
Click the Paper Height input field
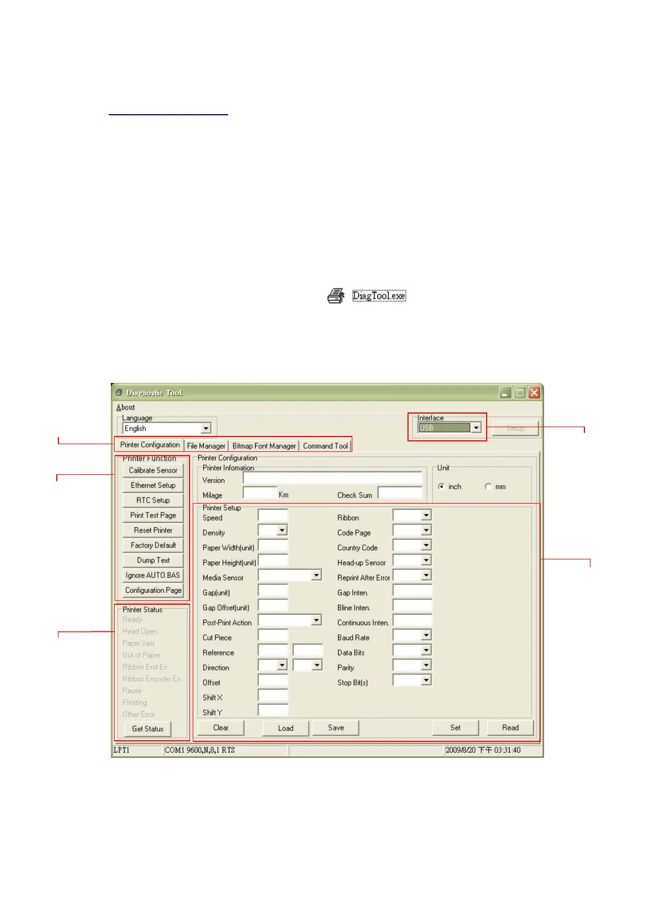pyautogui.click(x=273, y=561)
